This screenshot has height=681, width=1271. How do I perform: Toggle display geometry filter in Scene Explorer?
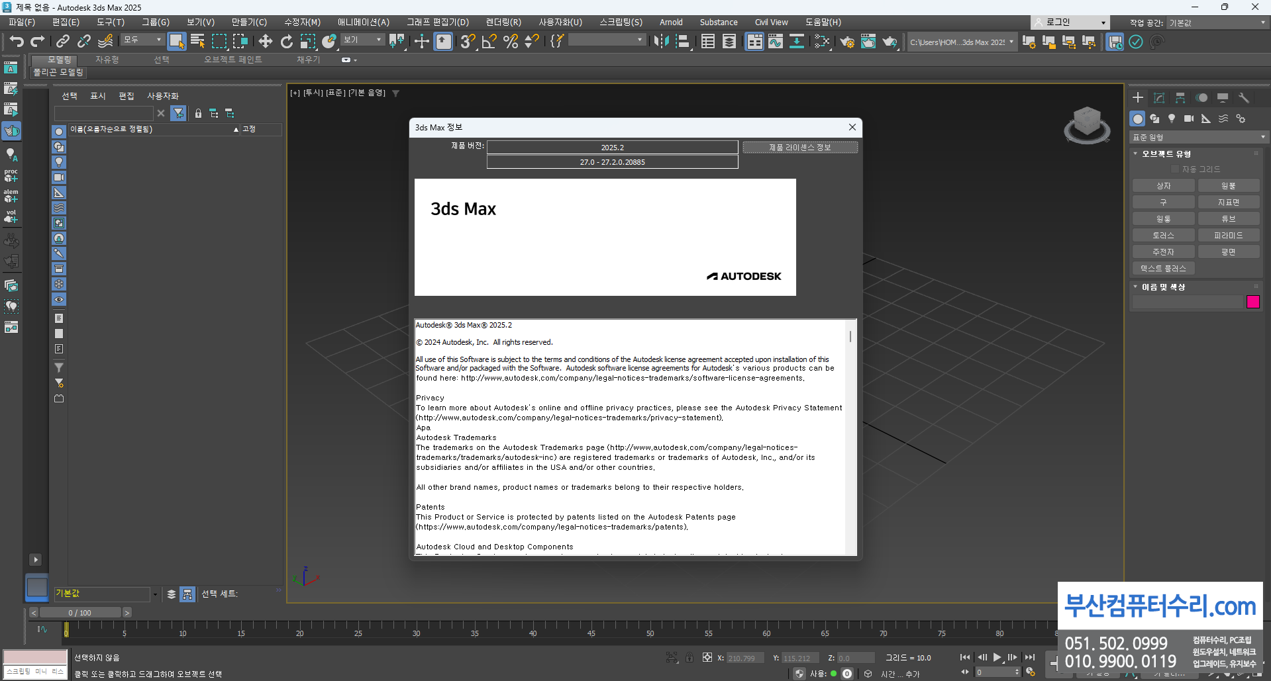click(59, 132)
